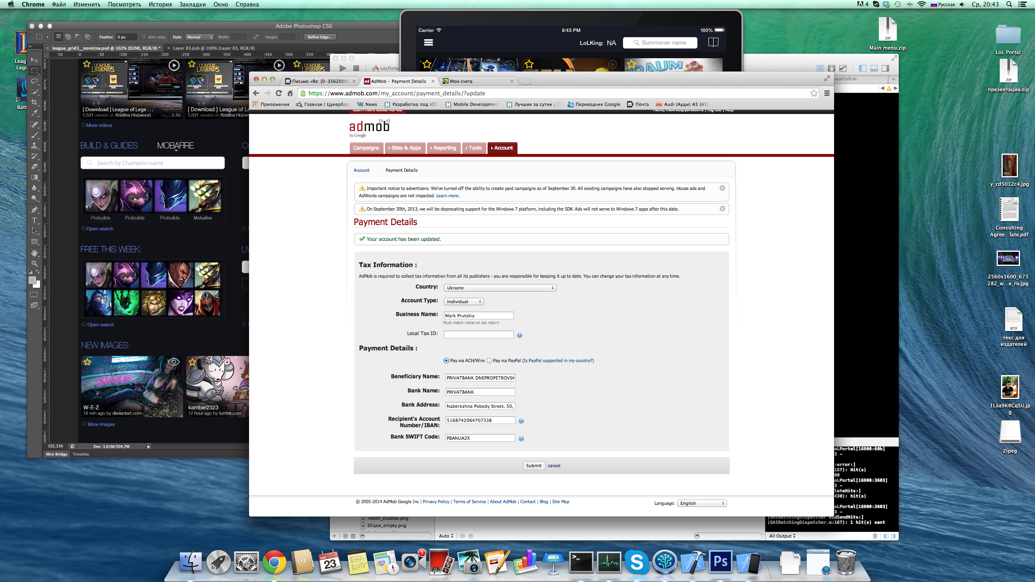Click Chrome's home icon
1035x582 pixels.
[x=290, y=93]
